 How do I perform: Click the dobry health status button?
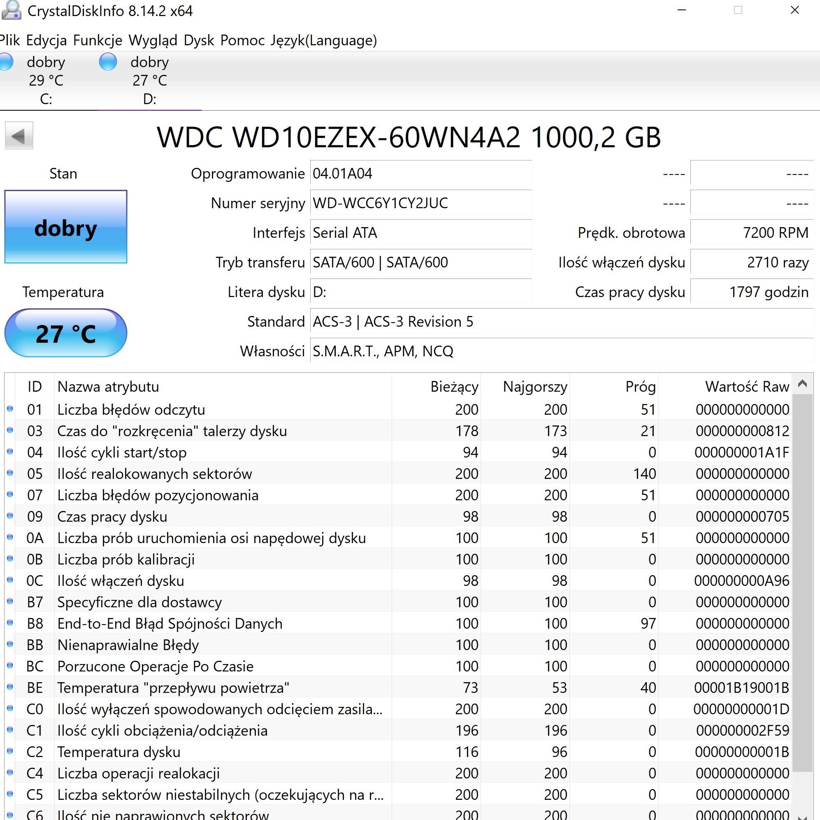coord(66,227)
